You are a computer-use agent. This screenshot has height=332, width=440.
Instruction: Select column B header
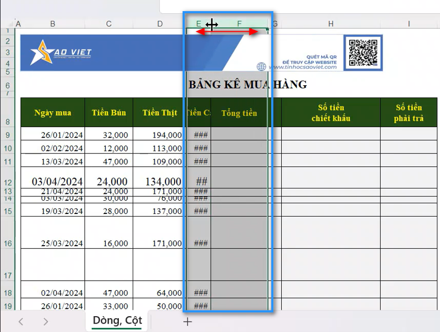click(x=53, y=24)
